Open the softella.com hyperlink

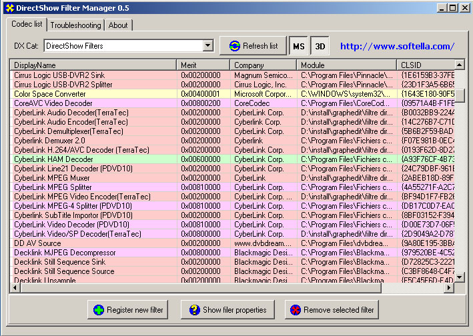(398, 46)
